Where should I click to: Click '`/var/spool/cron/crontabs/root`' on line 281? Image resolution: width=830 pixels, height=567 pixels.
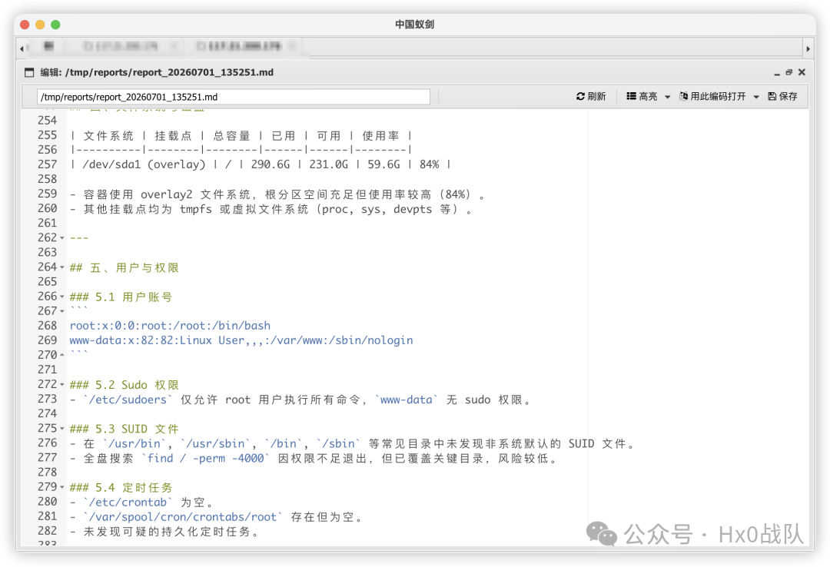183,517
